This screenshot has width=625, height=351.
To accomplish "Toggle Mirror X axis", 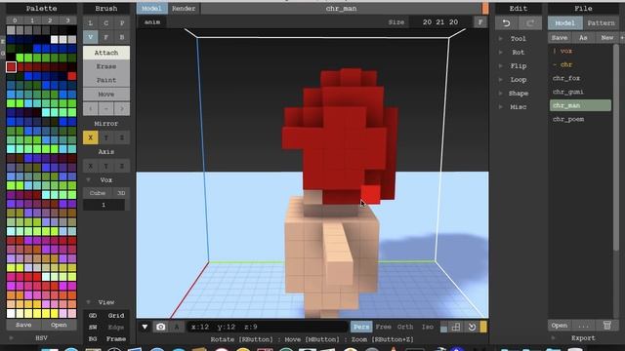I will click(x=91, y=137).
